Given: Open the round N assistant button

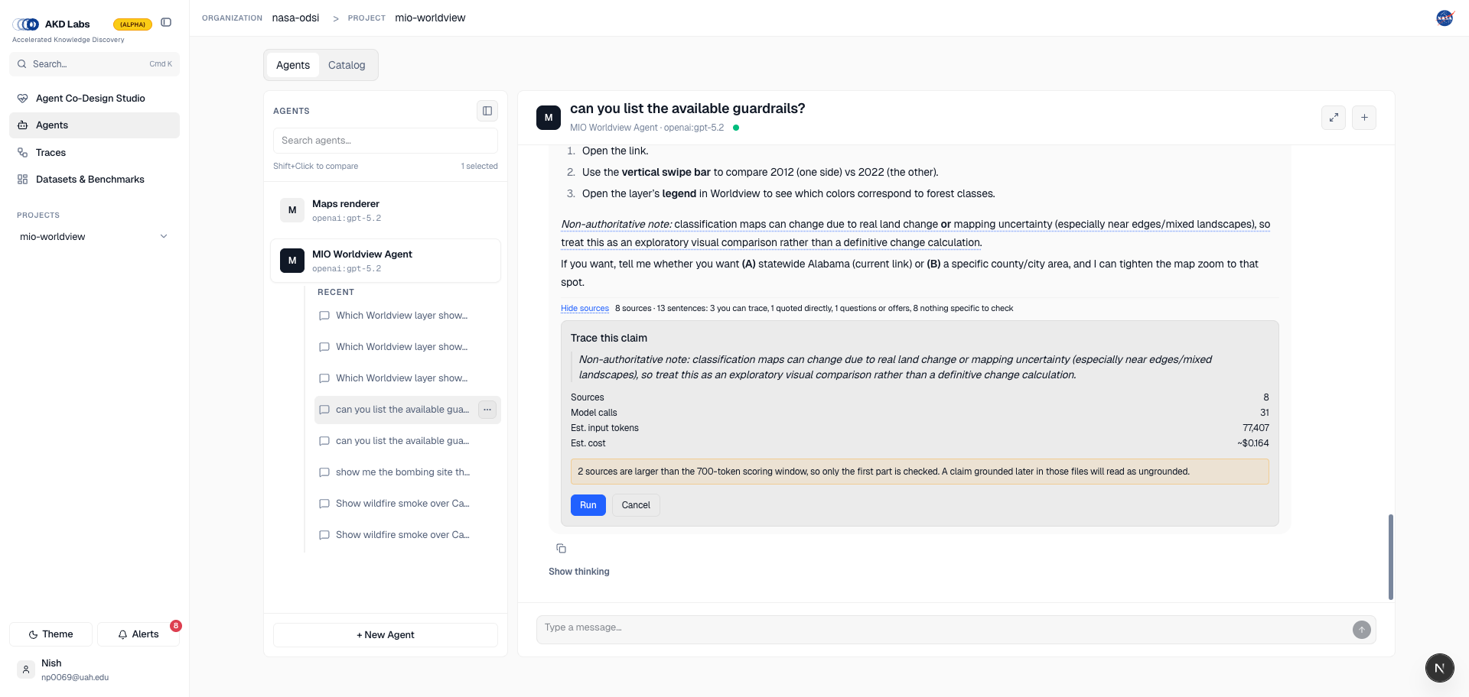Looking at the screenshot, I should point(1439,668).
